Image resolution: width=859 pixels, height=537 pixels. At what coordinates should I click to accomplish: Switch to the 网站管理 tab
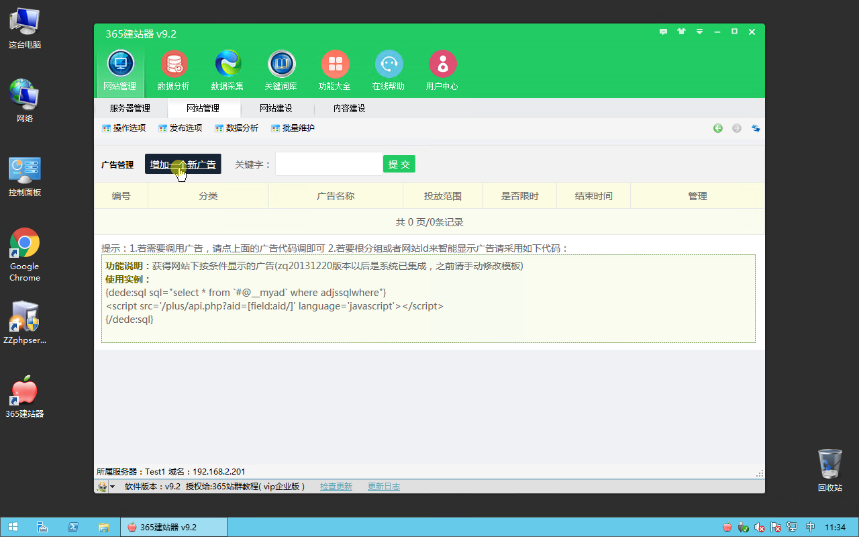[203, 108]
